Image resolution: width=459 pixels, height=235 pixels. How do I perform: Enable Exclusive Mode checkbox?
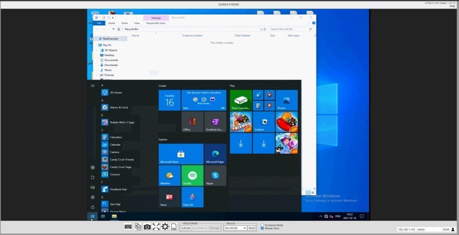point(262,225)
